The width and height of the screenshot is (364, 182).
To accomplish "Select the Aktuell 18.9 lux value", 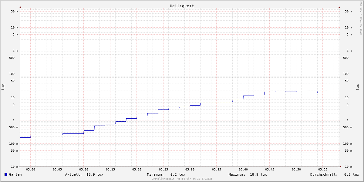I will (95, 174).
